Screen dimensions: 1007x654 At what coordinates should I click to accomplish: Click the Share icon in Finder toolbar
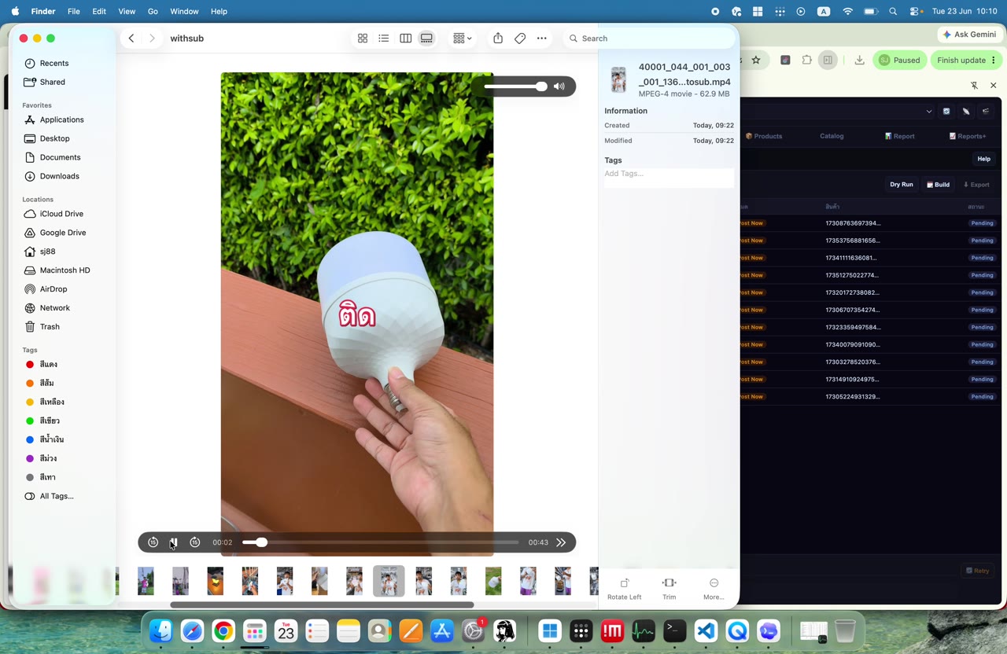(x=498, y=38)
